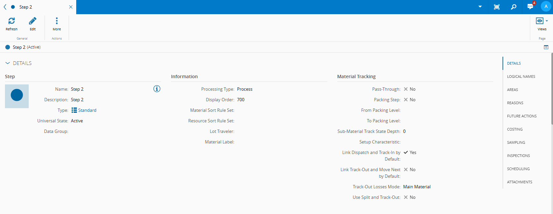This screenshot has width=553, height=214.
Task: Open the chat notifications icon
Action: pyautogui.click(x=531, y=7)
